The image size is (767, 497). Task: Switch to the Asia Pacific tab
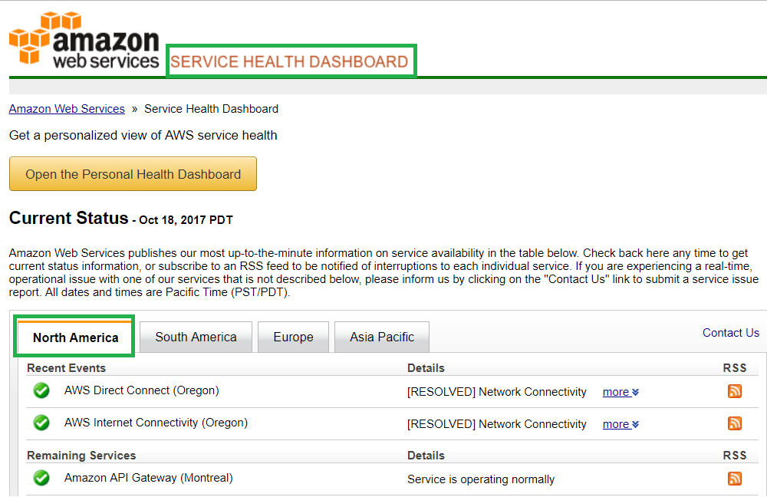click(381, 337)
